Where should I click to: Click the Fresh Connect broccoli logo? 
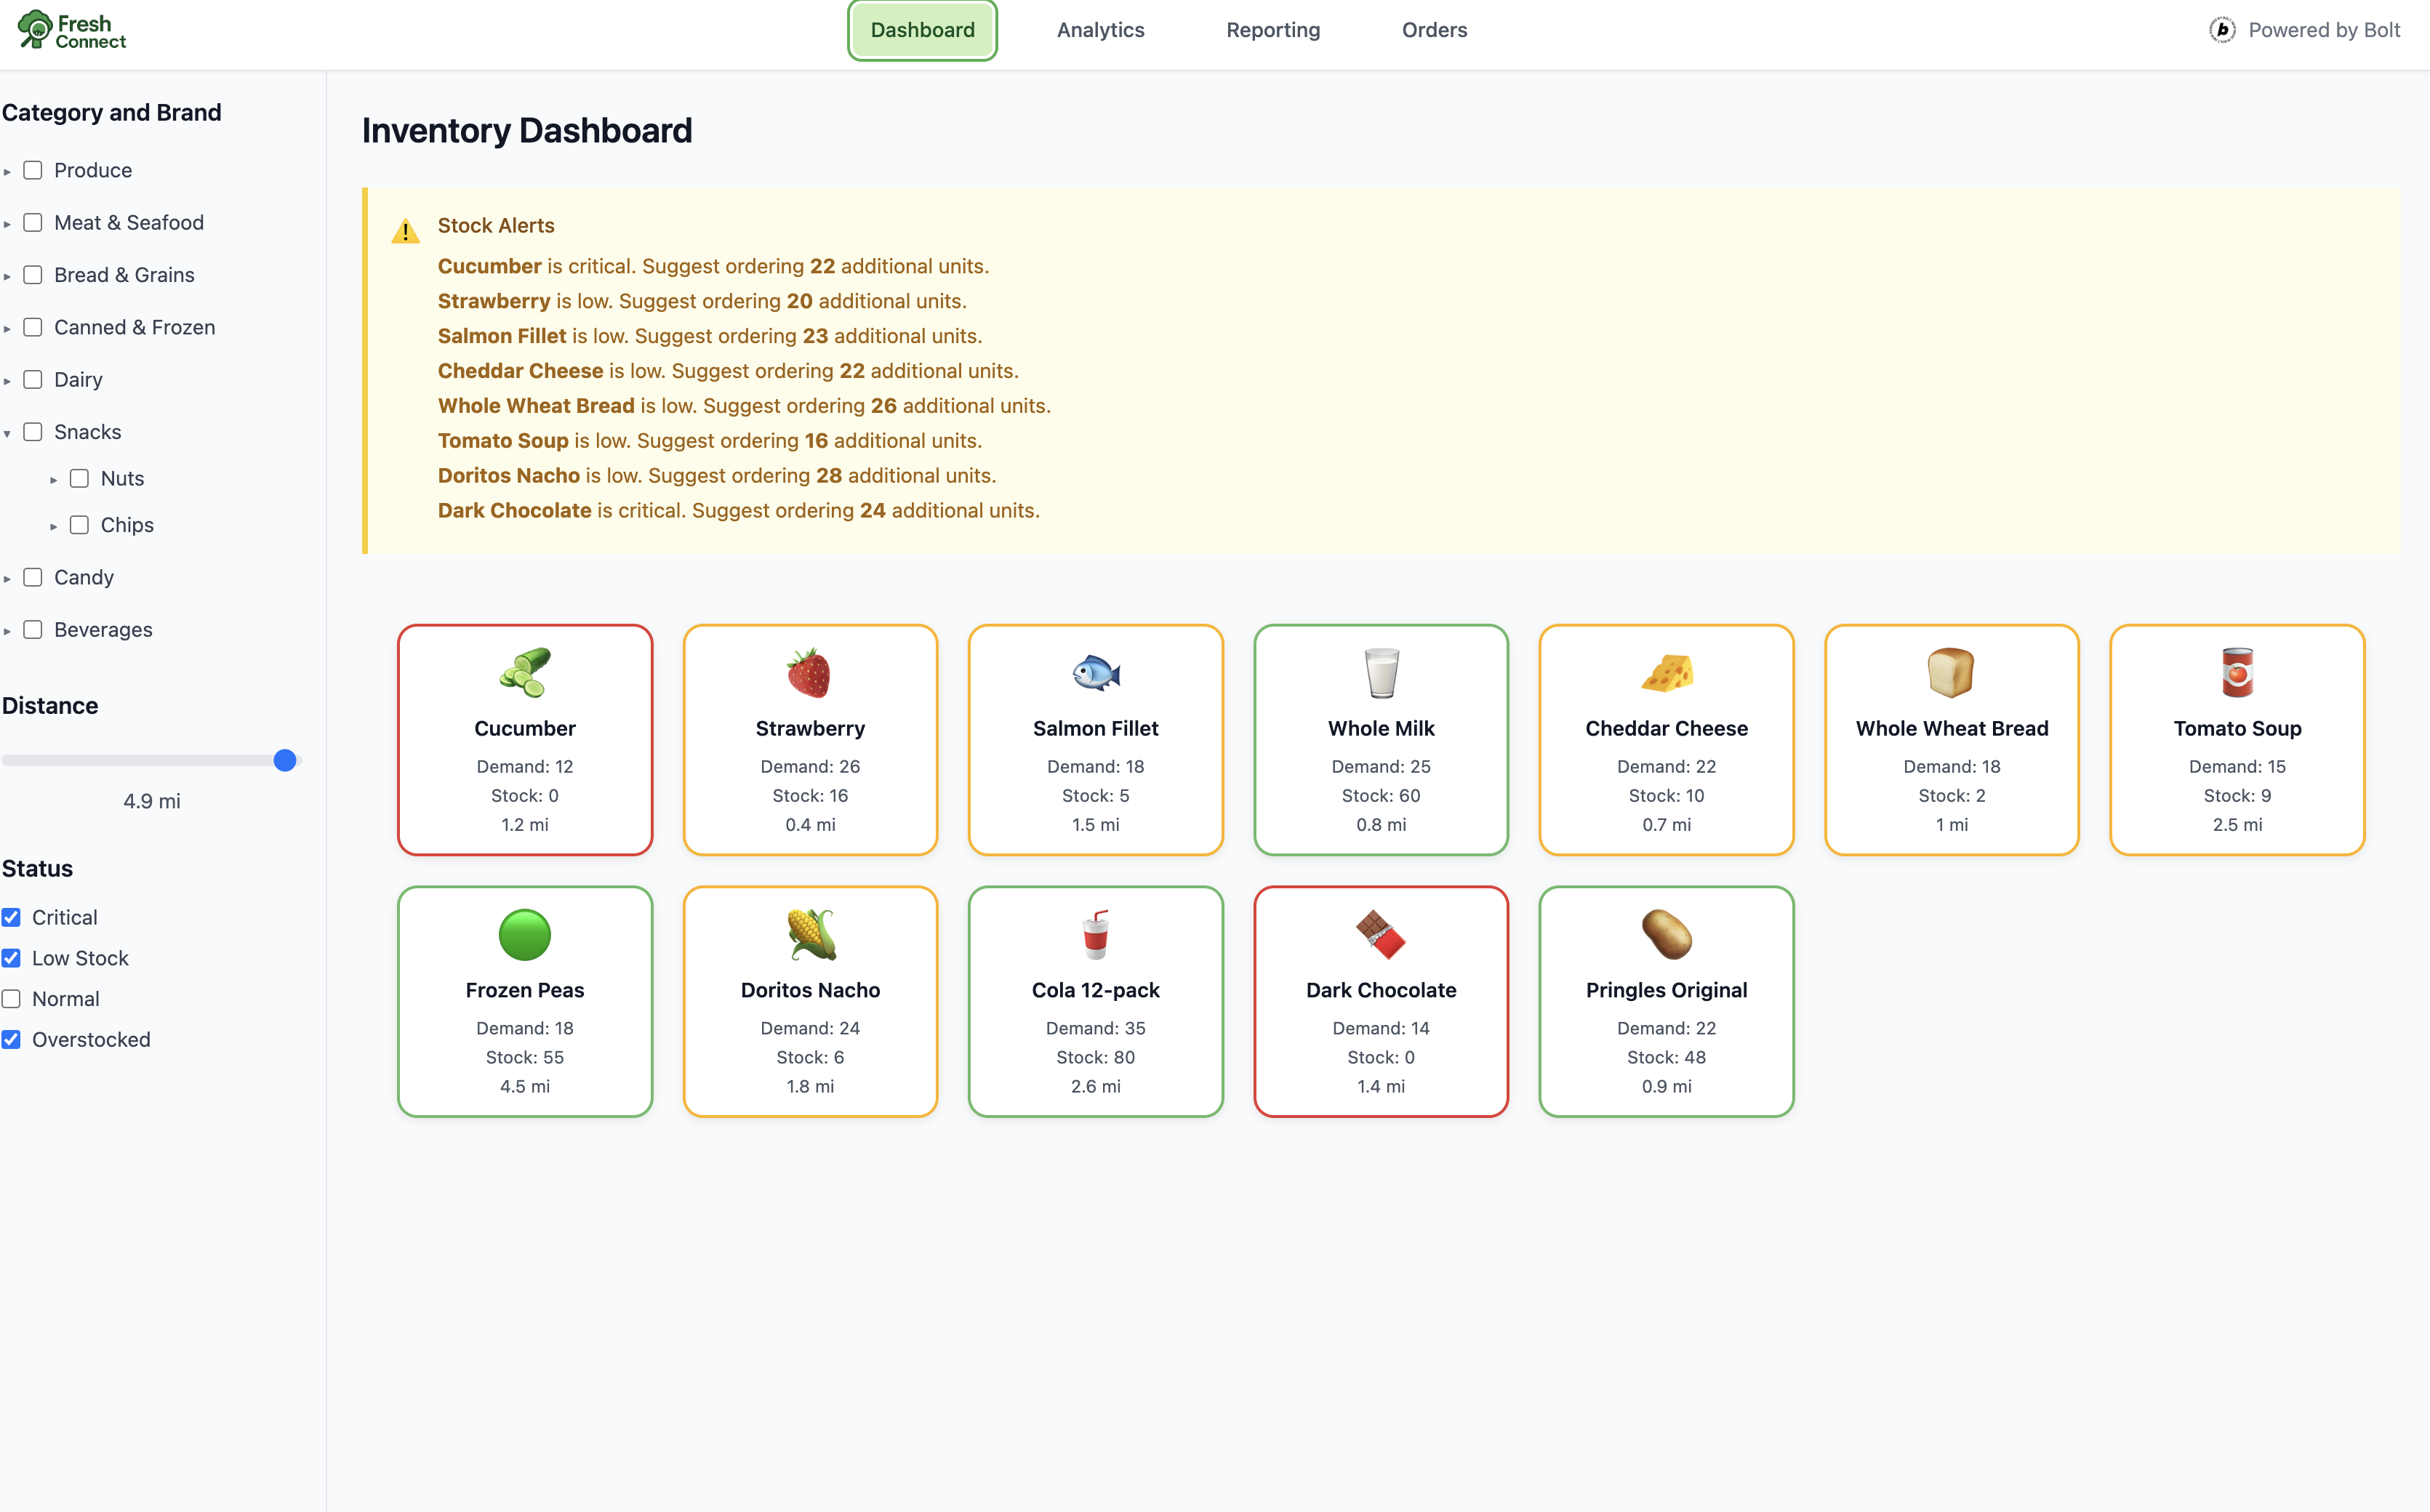pos(35,29)
